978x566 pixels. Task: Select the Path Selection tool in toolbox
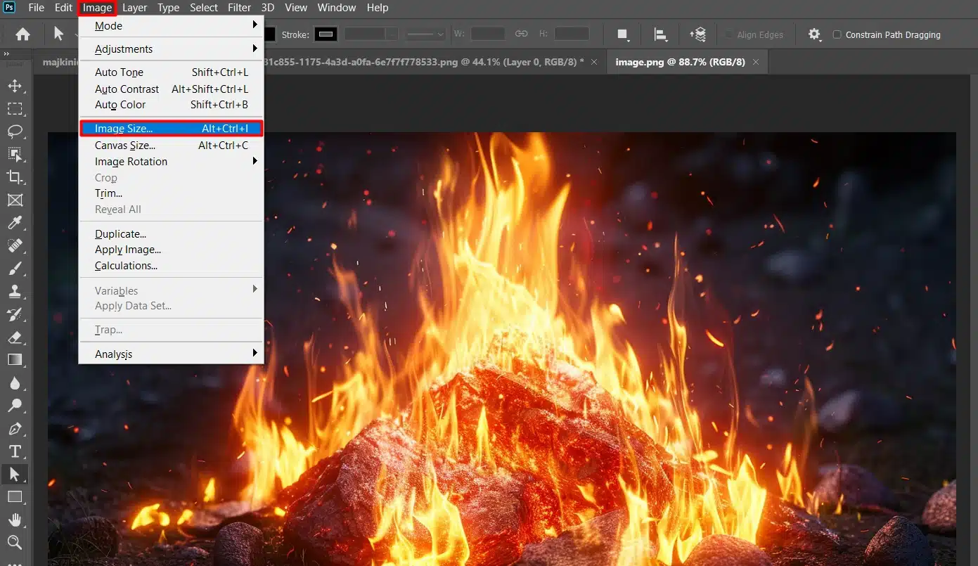15,474
